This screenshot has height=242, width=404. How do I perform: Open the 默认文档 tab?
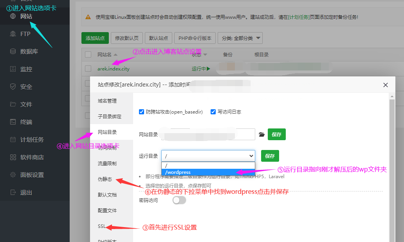click(x=107, y=195)
